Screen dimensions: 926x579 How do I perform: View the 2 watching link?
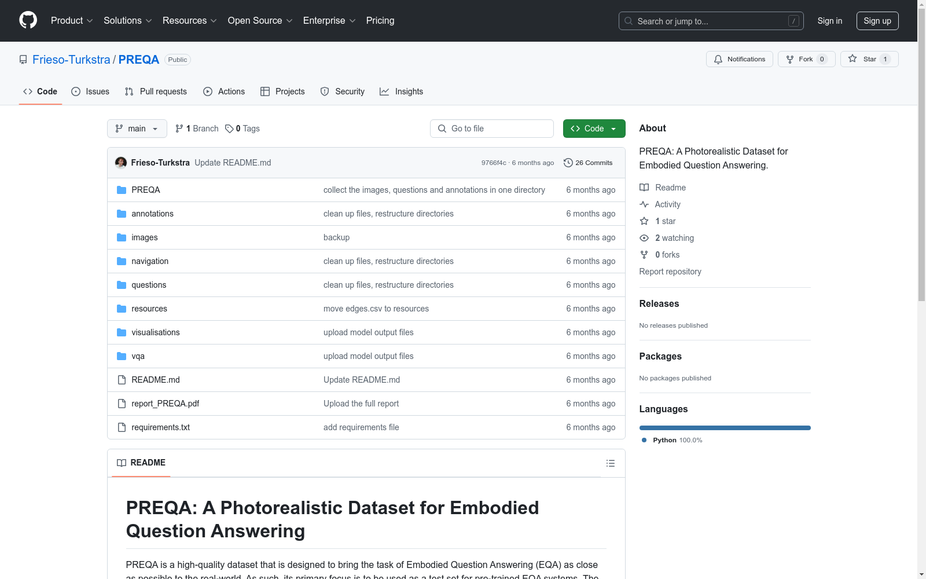click(667, 238)
